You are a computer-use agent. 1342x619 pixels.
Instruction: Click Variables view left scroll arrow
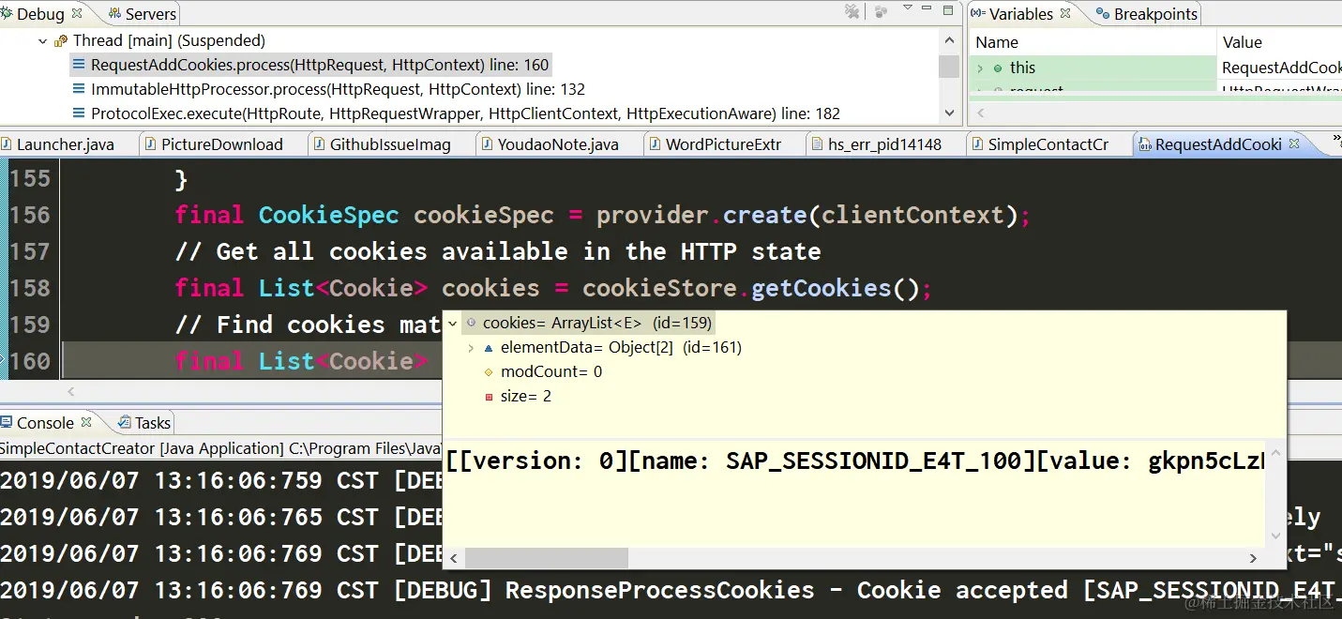pyautogui.click(x=980, y=113)
